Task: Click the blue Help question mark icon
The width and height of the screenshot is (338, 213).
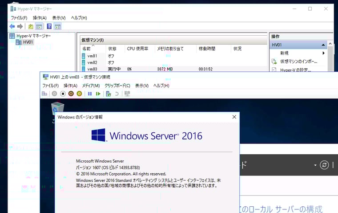Action: [49, 26]
